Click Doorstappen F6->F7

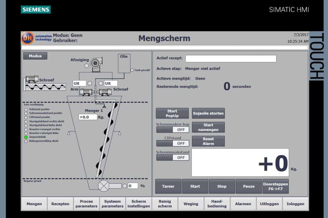[275, 186]
